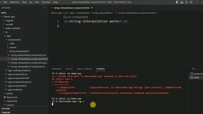
Task: Place cursor on editor line 2
Action: coord(132,26)
